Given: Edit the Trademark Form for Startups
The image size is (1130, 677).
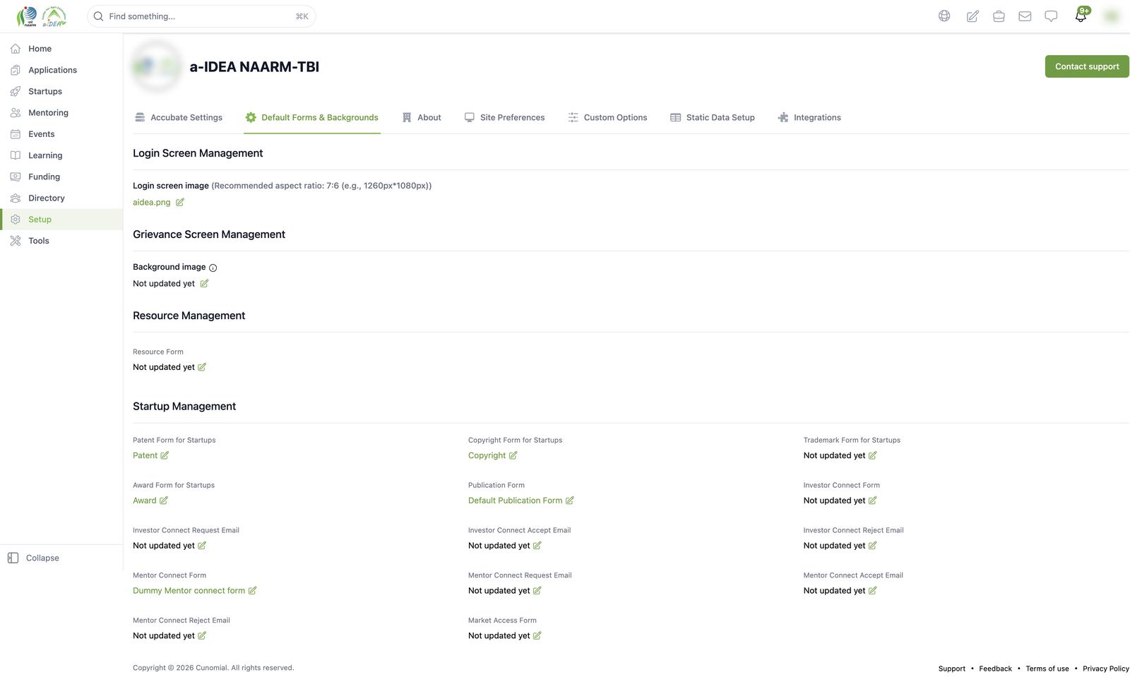Looking at the screenshot, I should pyautogui.click(x=872, y=455).
